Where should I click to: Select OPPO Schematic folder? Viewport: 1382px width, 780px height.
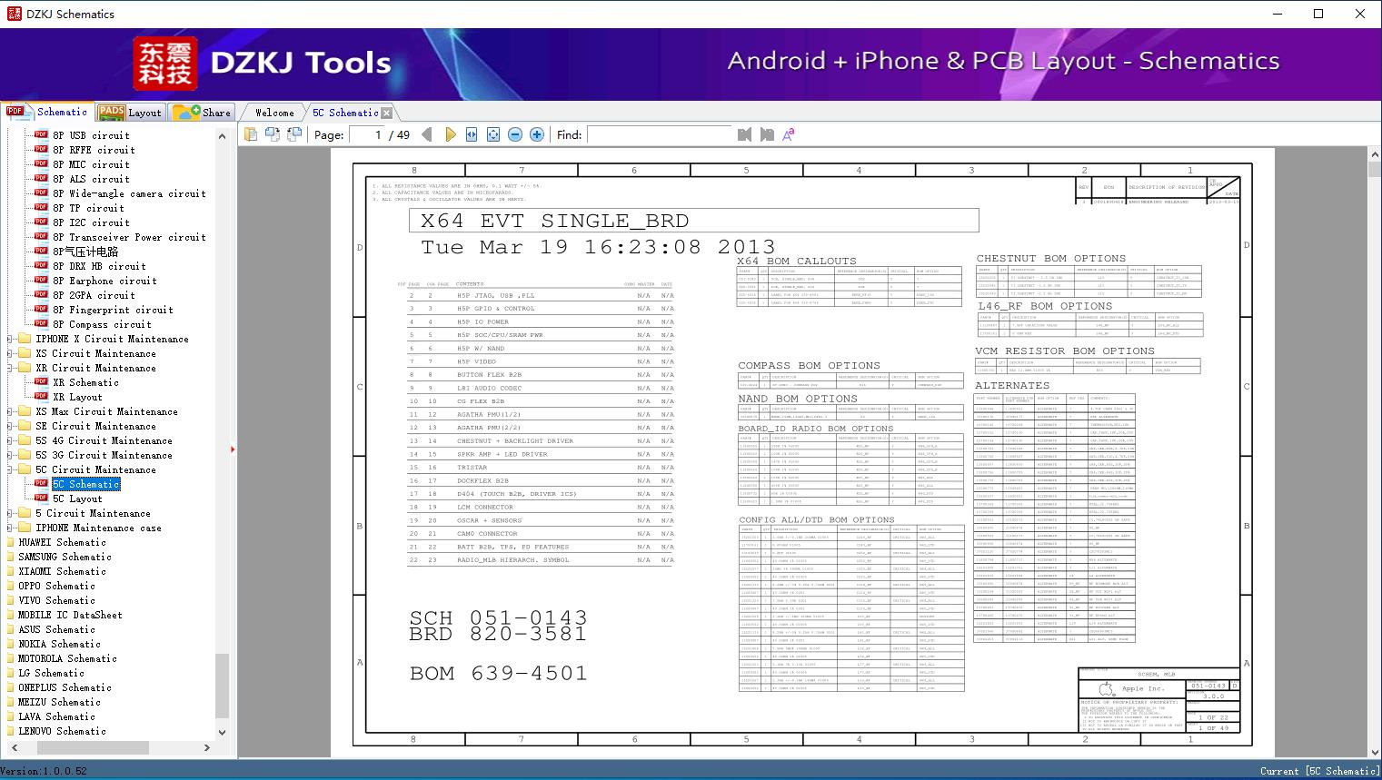[56, 586]
